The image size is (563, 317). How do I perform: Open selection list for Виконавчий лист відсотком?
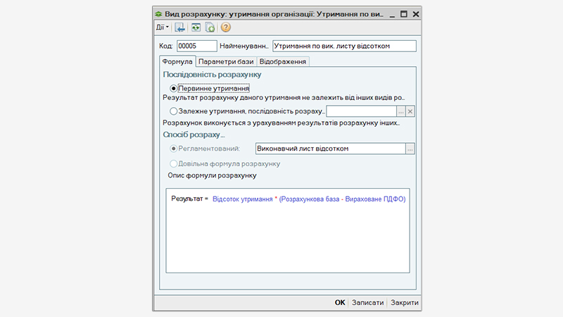coord(410,149)
